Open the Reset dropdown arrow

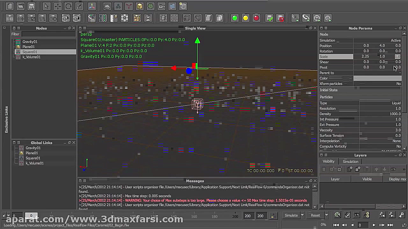pos(326,215)
